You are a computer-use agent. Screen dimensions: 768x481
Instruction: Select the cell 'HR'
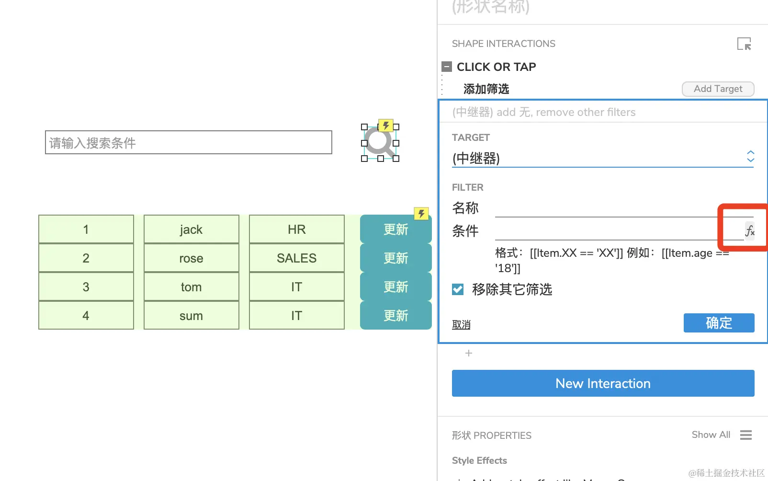click(297, 229)
